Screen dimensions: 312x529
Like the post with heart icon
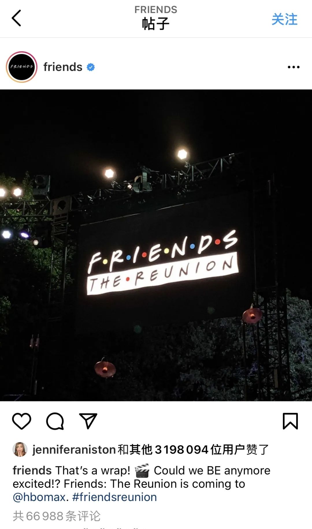22,421
